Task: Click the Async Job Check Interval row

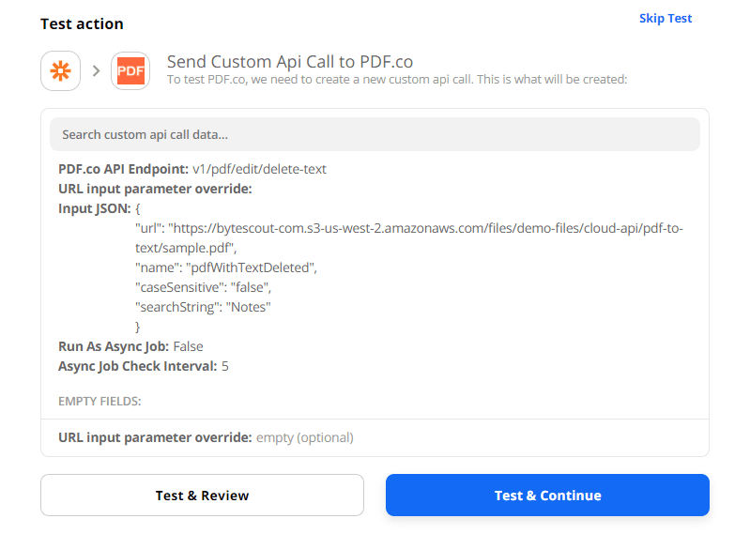Action: point(143,366)
